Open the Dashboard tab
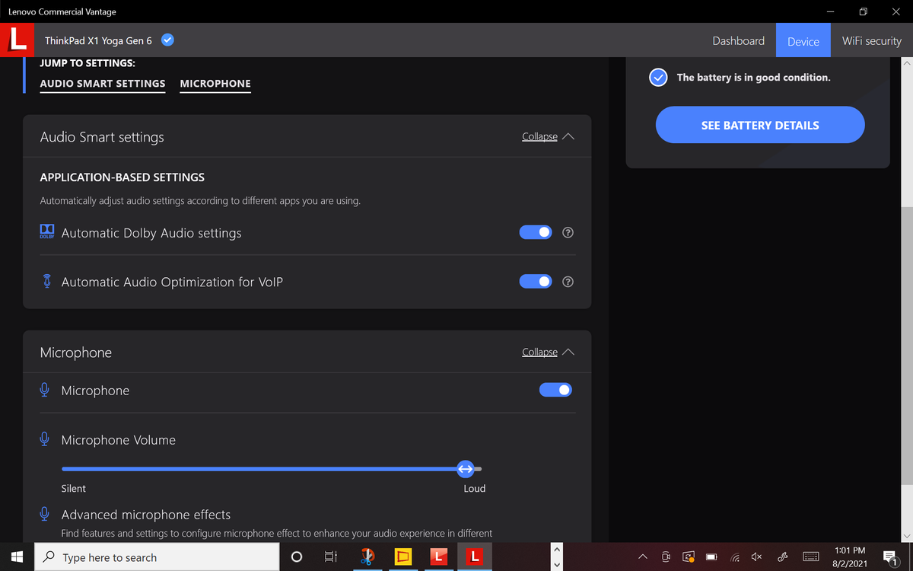The width and height of the screenshot is (913, 571). (738, 41)
